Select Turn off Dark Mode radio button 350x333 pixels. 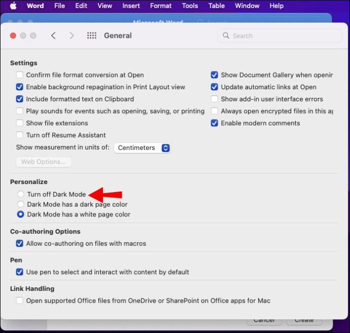(x=20, y=194)
